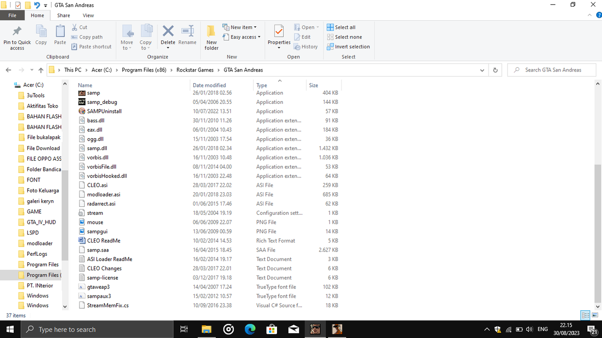Open Mail app on taskbar
The height and width of the screenshot is (338, 602).
click(293, 329)
